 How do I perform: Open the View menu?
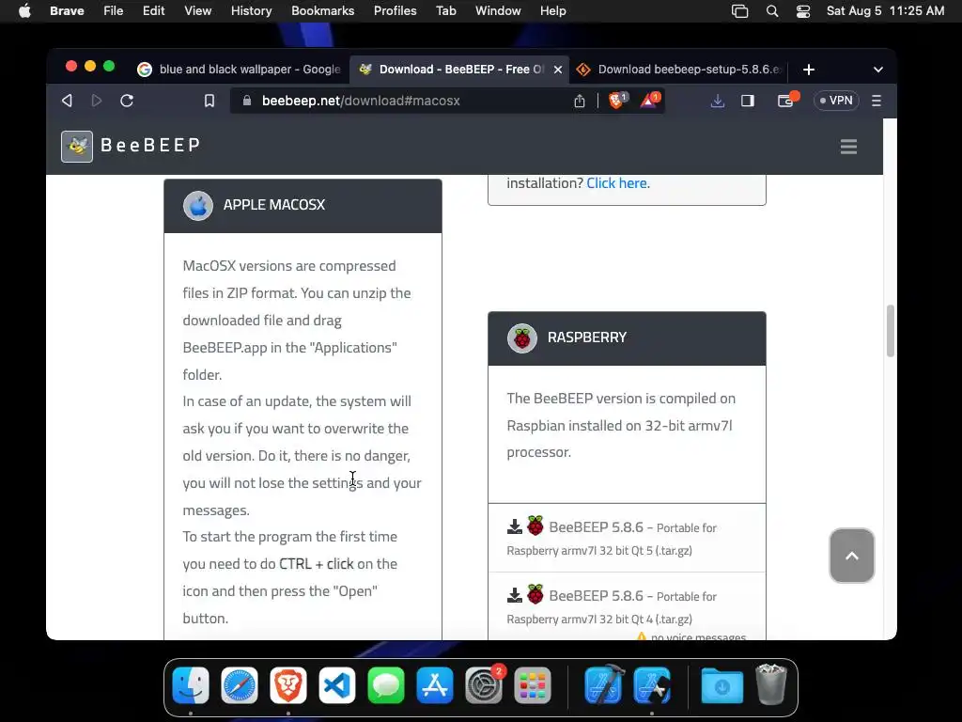(x=197, y=11)
